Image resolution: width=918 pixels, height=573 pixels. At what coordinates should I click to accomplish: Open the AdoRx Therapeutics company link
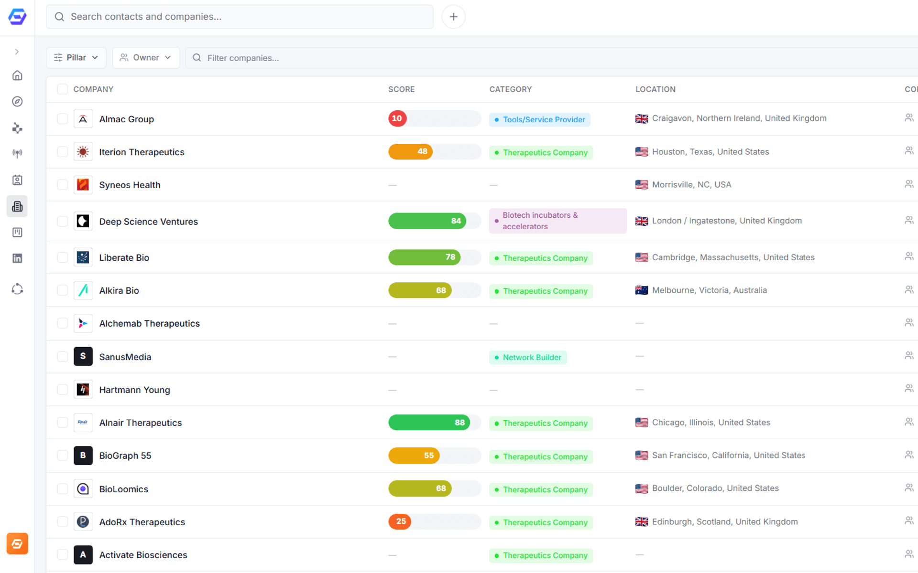pyautogui.click(x=142, y=522)
